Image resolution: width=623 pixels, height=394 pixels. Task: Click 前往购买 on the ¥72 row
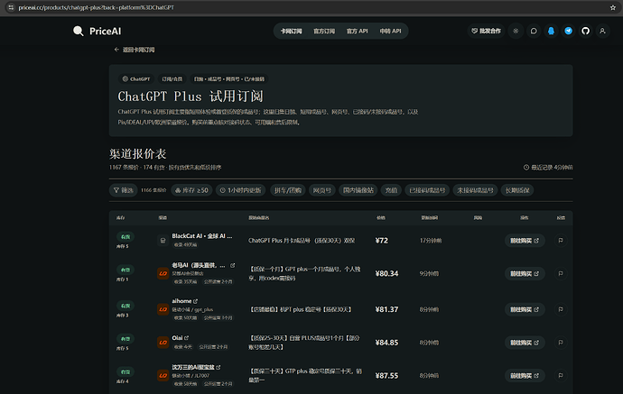pyautogui.click(x=525, y=241)
